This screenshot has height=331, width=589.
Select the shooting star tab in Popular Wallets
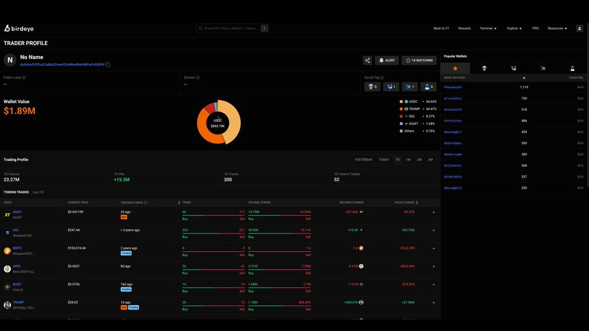[x=543, y=69]
